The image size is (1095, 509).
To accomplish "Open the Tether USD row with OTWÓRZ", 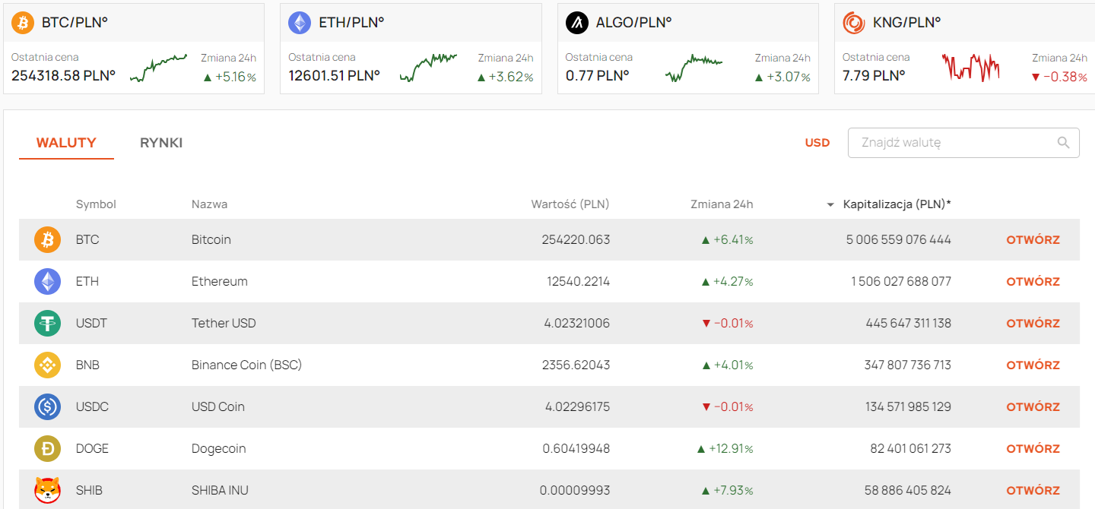I will point(1033,324).
